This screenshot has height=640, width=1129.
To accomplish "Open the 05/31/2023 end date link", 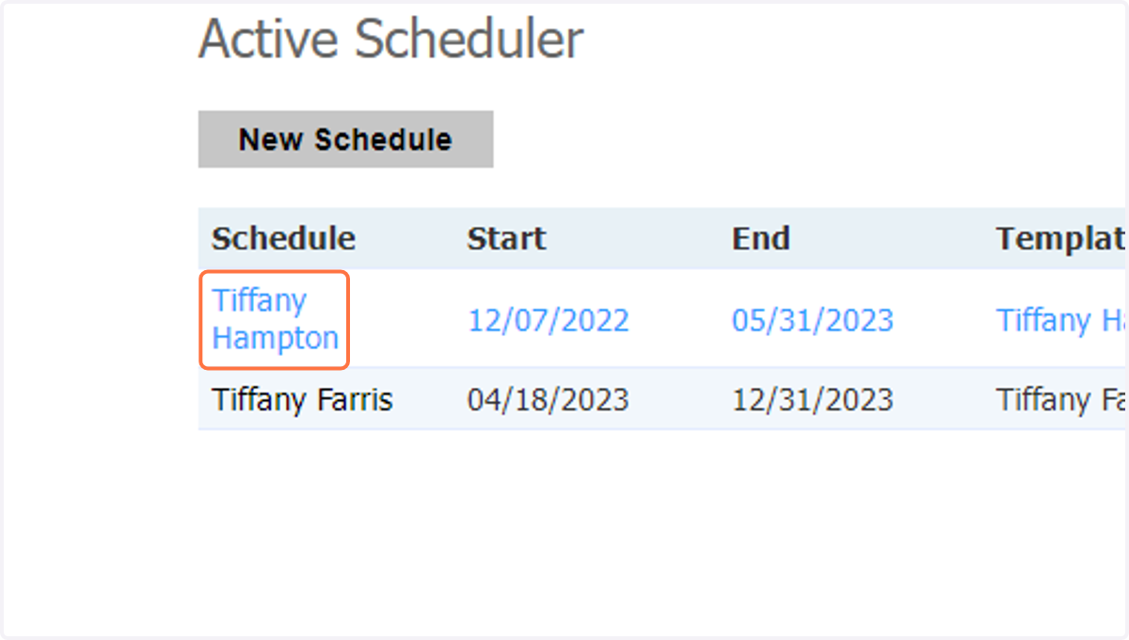I will (813, 320).
